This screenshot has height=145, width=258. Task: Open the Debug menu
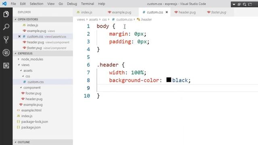(72, 4)
